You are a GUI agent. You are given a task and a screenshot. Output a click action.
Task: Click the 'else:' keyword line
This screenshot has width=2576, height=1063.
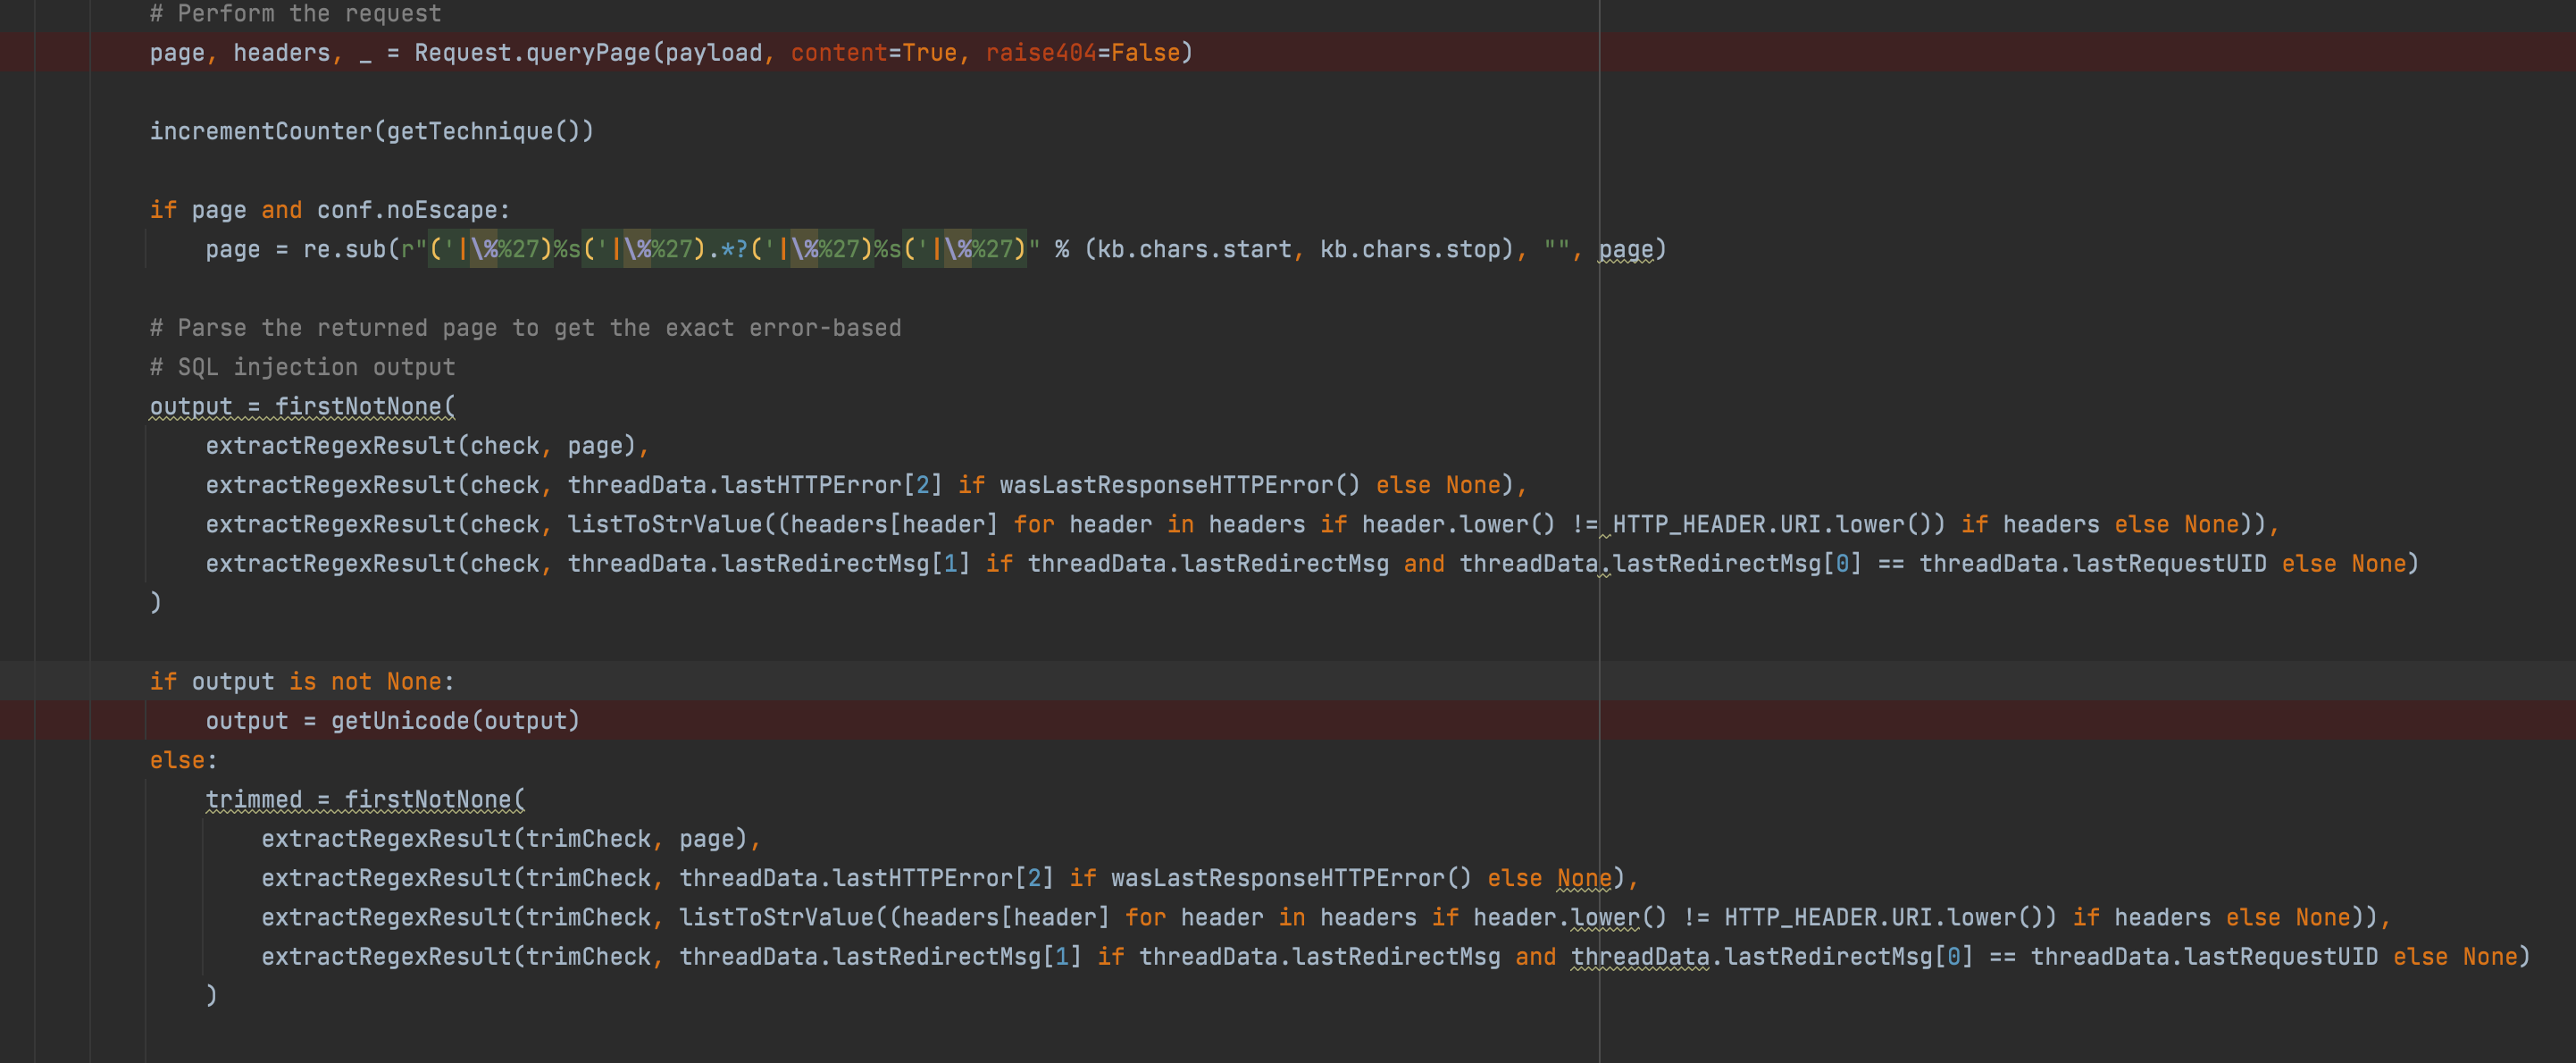pos(183,760)
